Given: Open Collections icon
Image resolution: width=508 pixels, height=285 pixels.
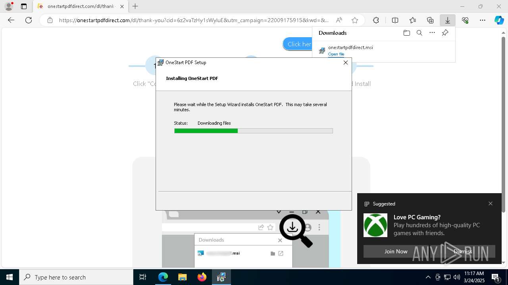Looking at the screenshot, I should coord(430,20).
